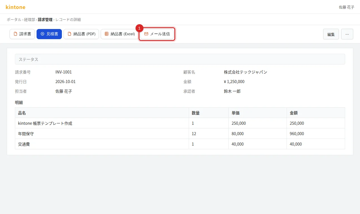Click the total amount ¥ 1,250,000
Image resolution: width=360 pixels, height=214 pixels.
[234, 82]
